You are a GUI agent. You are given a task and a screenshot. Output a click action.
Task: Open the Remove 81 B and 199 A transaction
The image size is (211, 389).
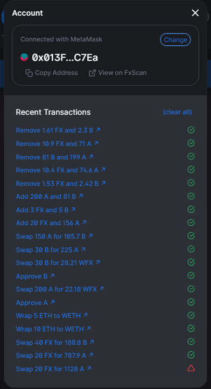click(54, 157)
